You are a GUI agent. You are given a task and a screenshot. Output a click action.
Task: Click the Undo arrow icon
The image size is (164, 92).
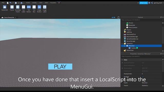11,3
